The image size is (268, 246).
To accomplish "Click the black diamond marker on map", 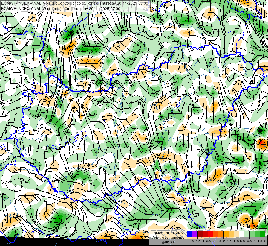I will click(260, 131).
